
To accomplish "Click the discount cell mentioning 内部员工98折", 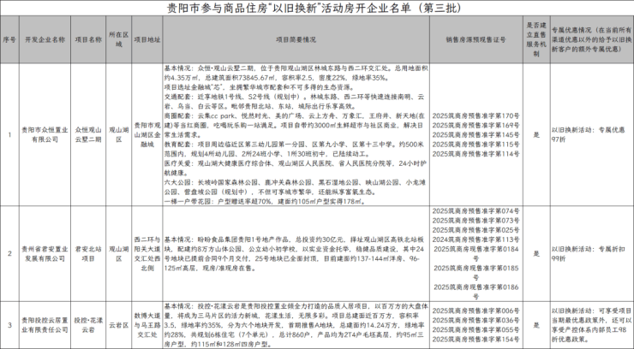I will click(591, 325).
